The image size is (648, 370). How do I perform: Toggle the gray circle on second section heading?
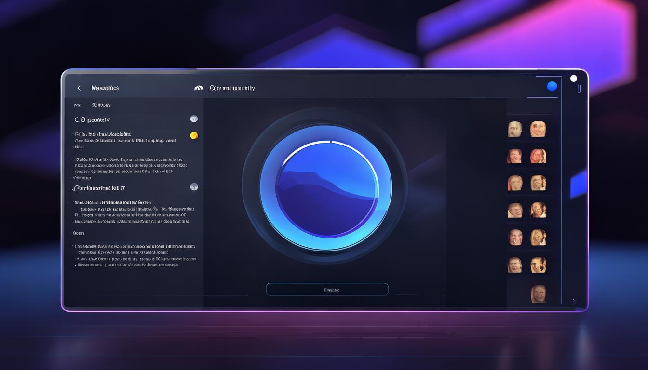(194, 187)
